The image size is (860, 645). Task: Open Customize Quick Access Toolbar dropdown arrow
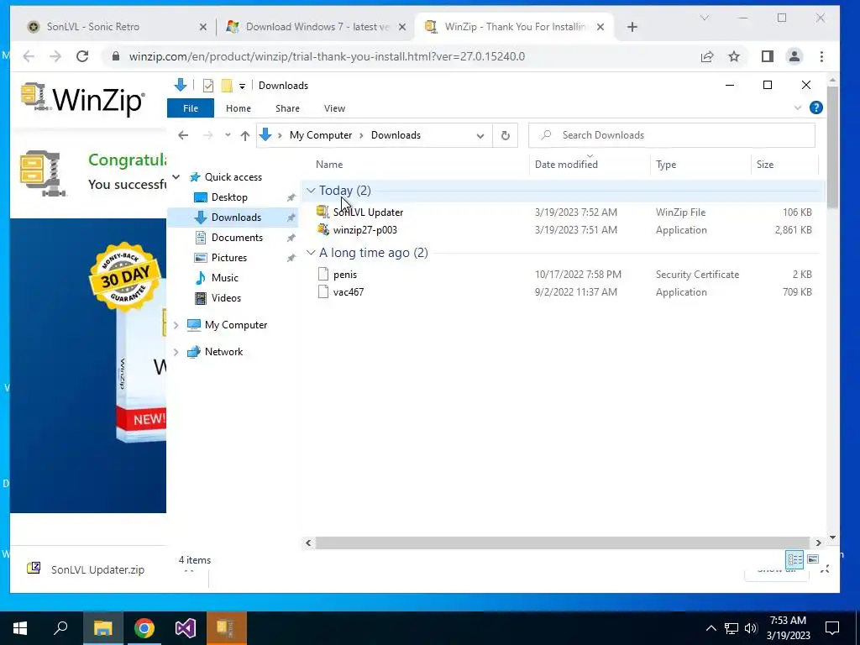tap(242, 87)
